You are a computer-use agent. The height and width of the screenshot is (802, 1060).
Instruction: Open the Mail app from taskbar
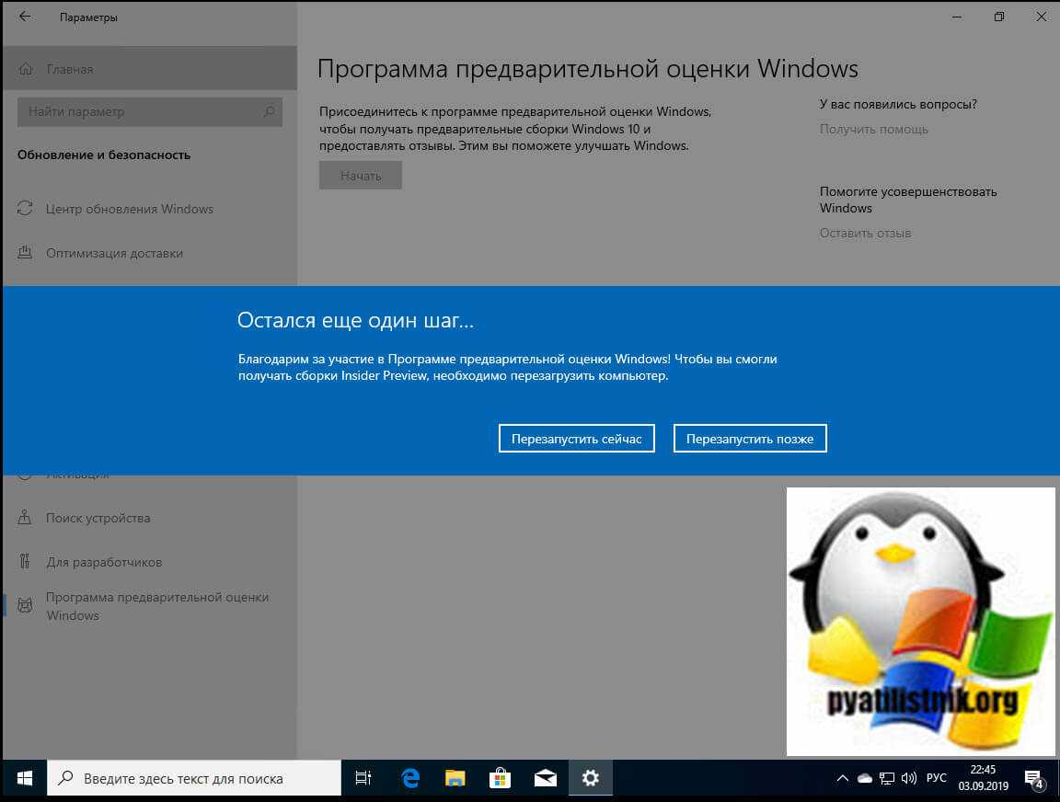(x=545, y=778)
